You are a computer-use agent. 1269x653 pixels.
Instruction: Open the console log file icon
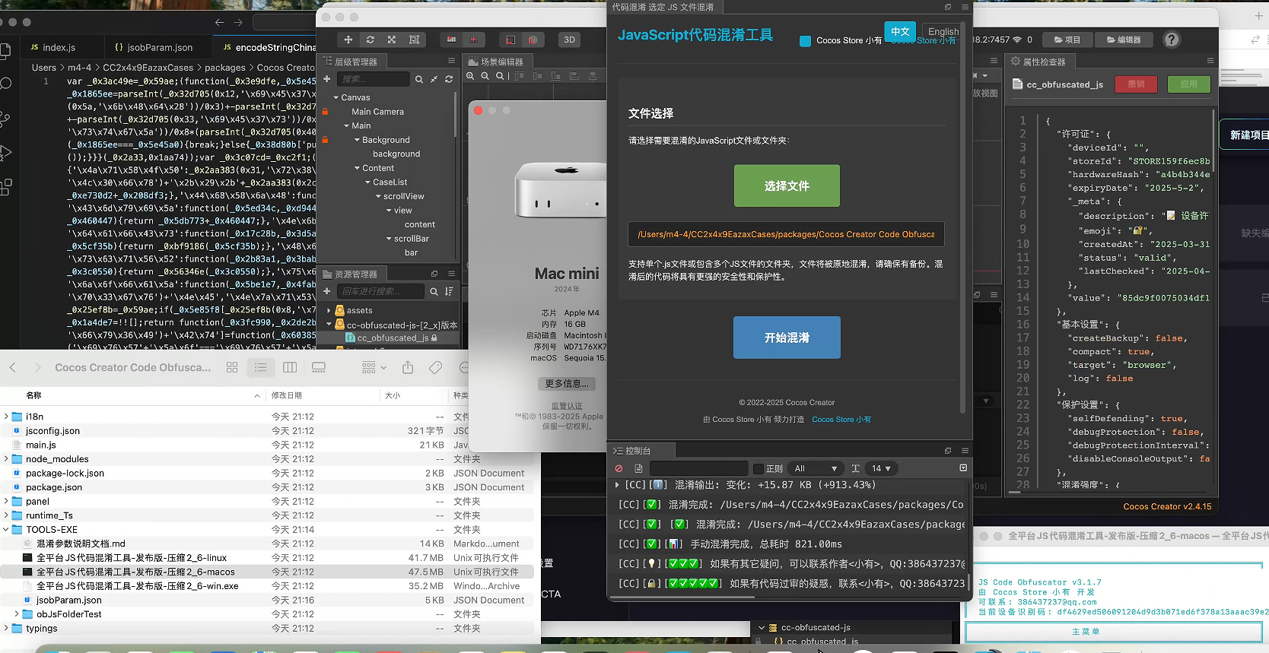tap(638, 468)
